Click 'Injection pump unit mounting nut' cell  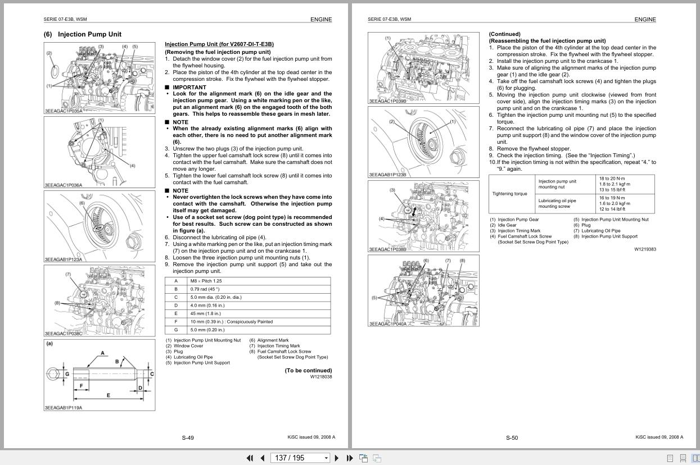(566, 184)
